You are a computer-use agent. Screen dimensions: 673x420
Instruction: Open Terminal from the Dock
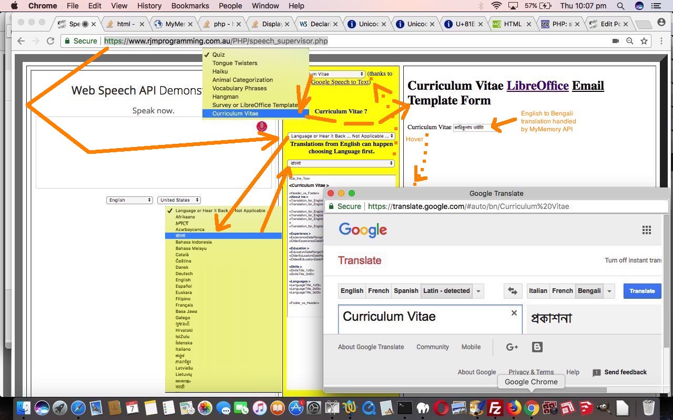coord(405,408)
